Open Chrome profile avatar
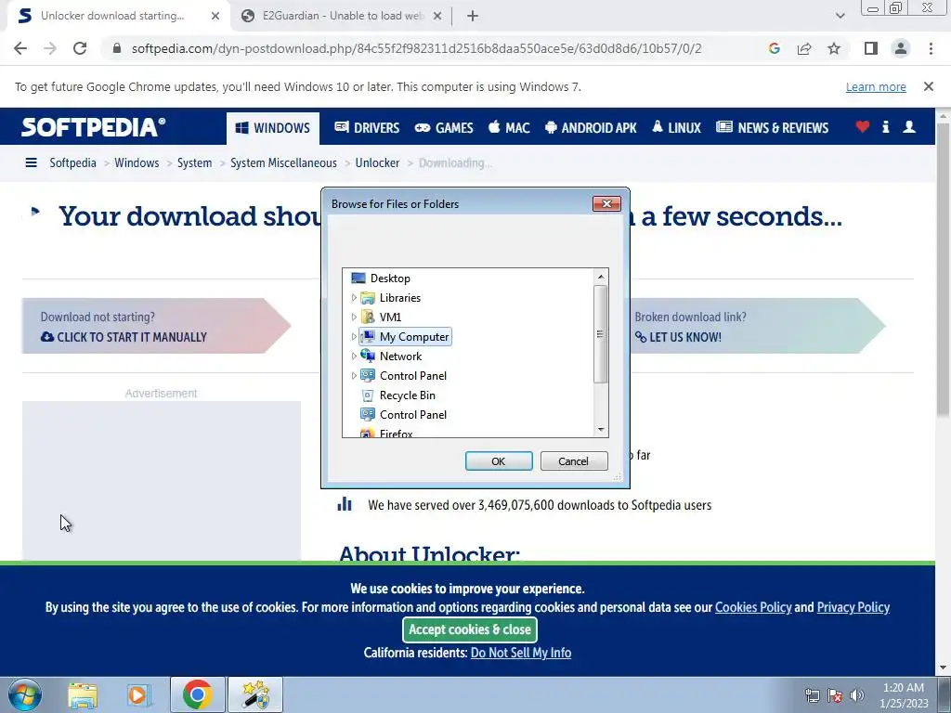951x713 pixels. tap(901, 48)
